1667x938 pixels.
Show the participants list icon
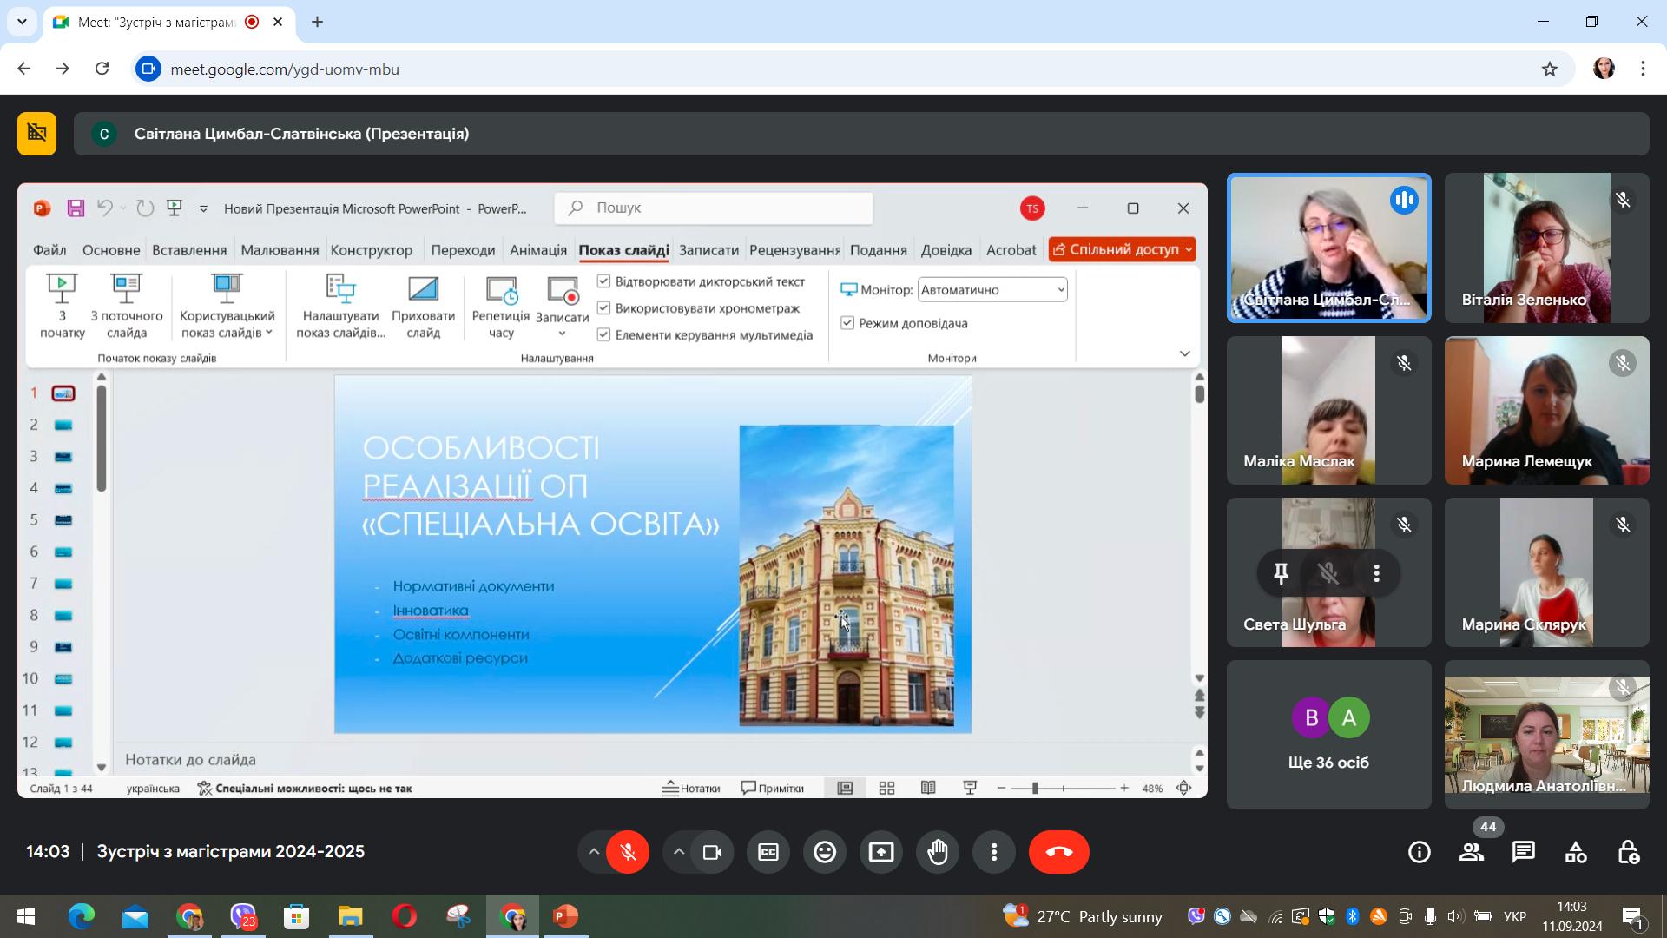pos(1472,852)
